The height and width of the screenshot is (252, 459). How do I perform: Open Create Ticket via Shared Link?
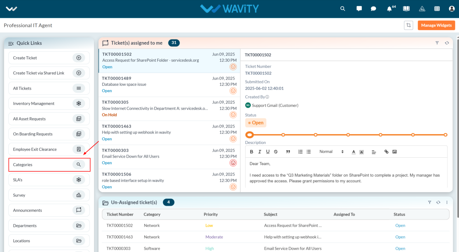click(49, 73)
